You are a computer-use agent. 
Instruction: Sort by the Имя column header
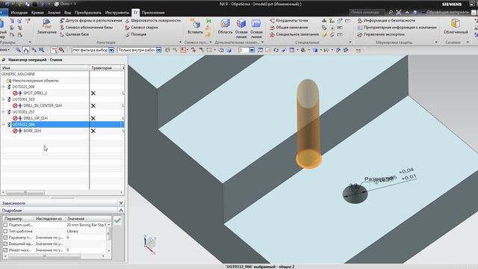(45, 68)
